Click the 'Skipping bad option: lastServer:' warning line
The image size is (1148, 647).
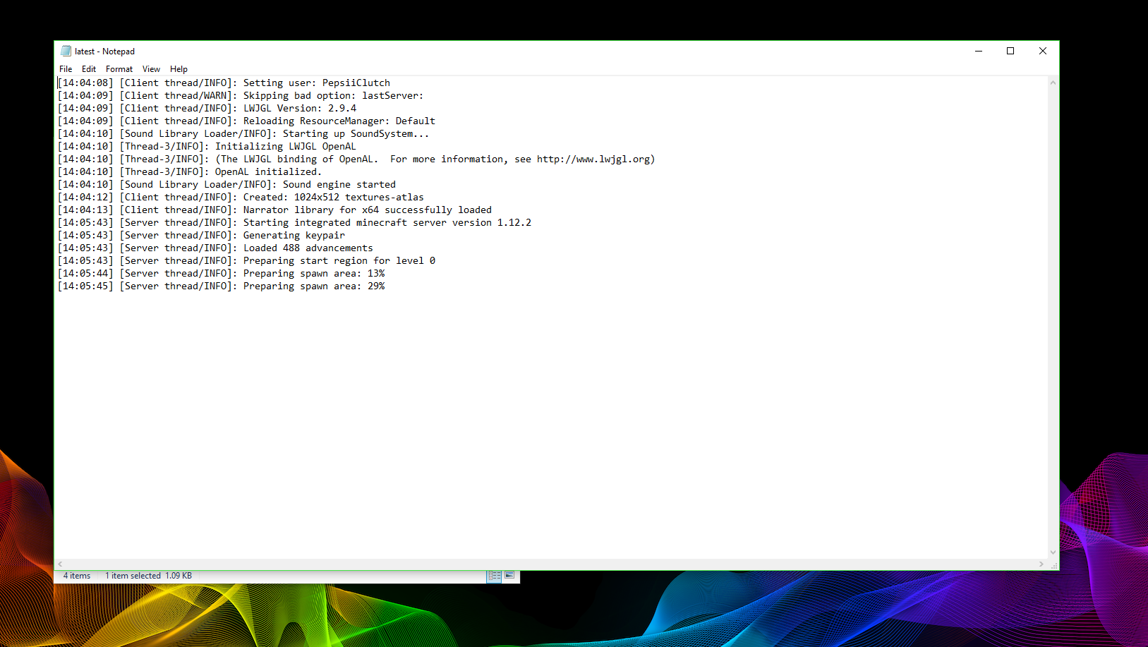(241, 96)
